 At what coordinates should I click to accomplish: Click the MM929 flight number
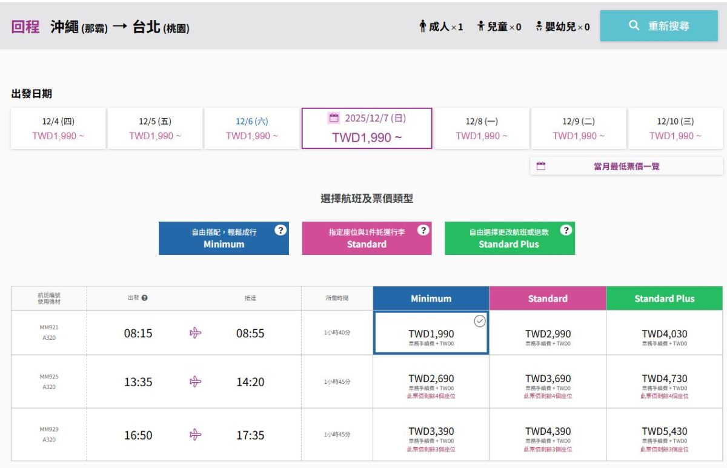49,429
